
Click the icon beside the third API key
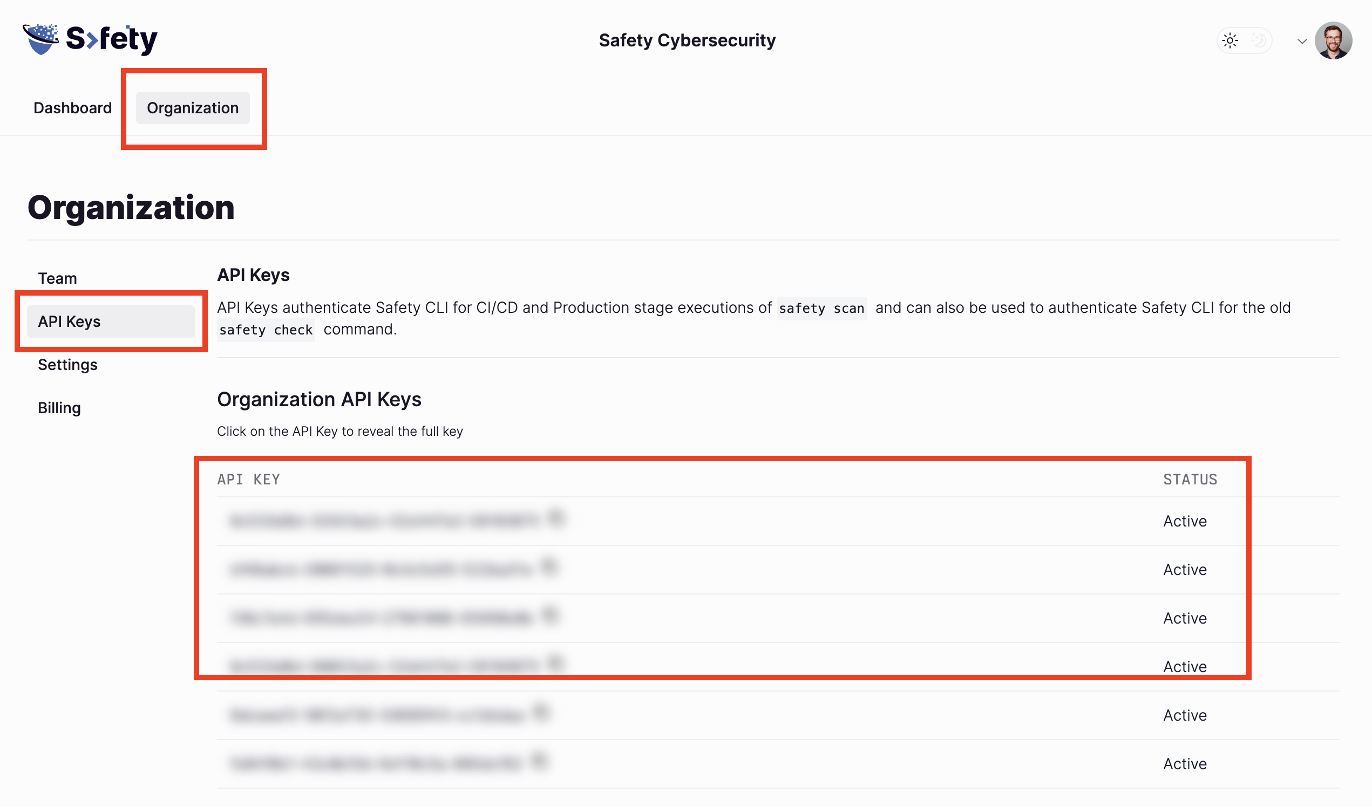point(549,615)
